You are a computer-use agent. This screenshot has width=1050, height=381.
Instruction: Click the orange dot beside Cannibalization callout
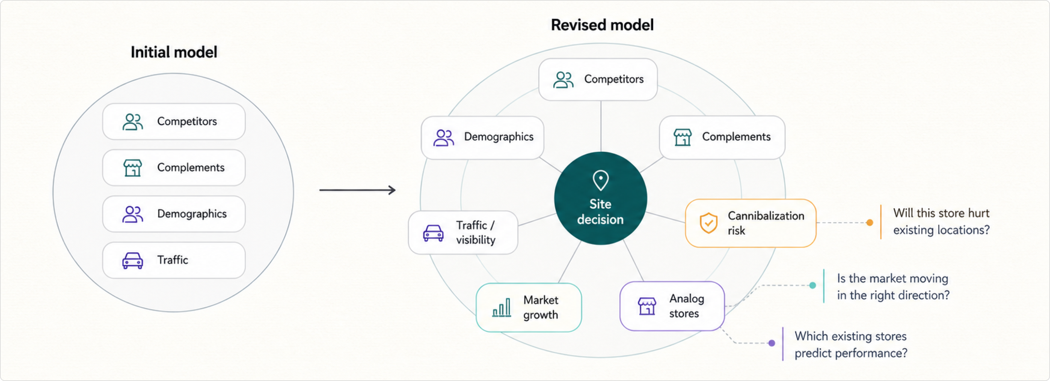pyautogui.click(x=869, y=223)
